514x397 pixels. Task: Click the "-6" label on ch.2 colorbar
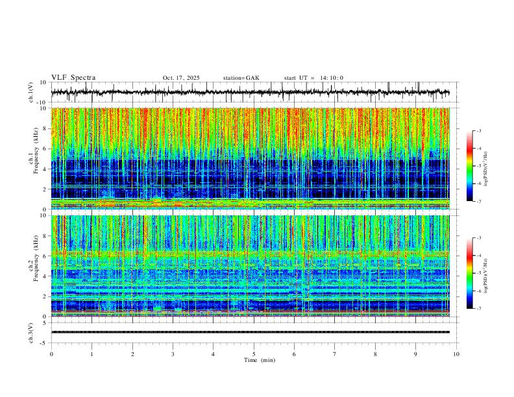pos(479,291)
